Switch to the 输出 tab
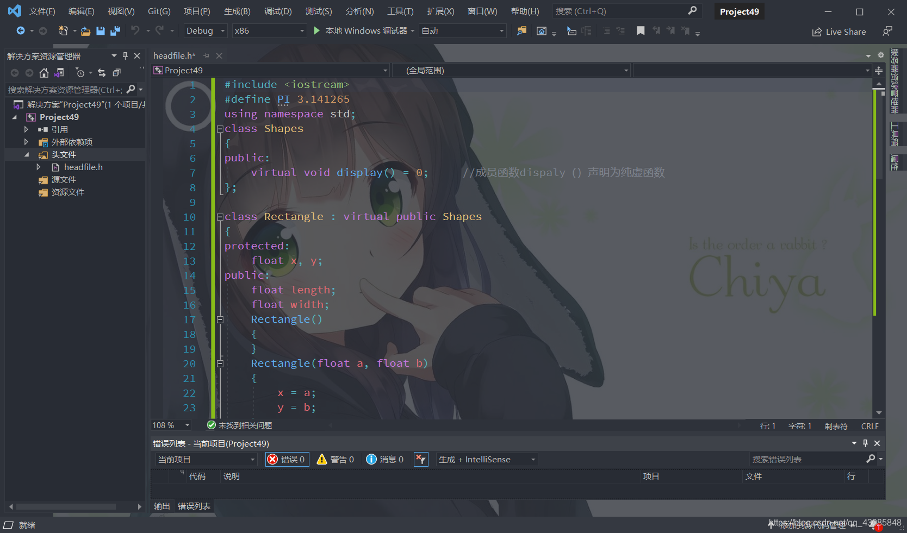 161,506
